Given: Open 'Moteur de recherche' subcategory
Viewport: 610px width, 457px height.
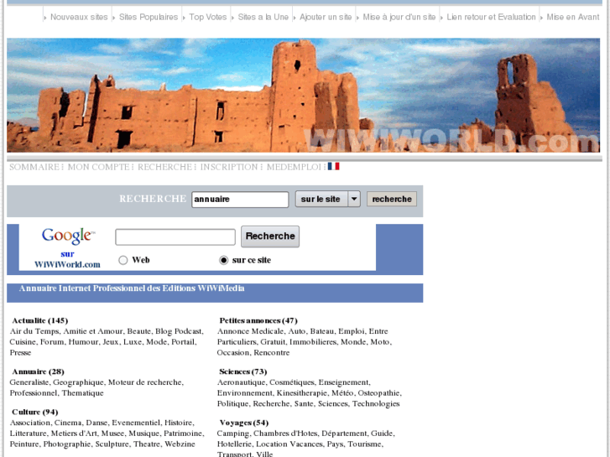Looking at the screenshot, I should pyautogui.click(x=145, y=382).
